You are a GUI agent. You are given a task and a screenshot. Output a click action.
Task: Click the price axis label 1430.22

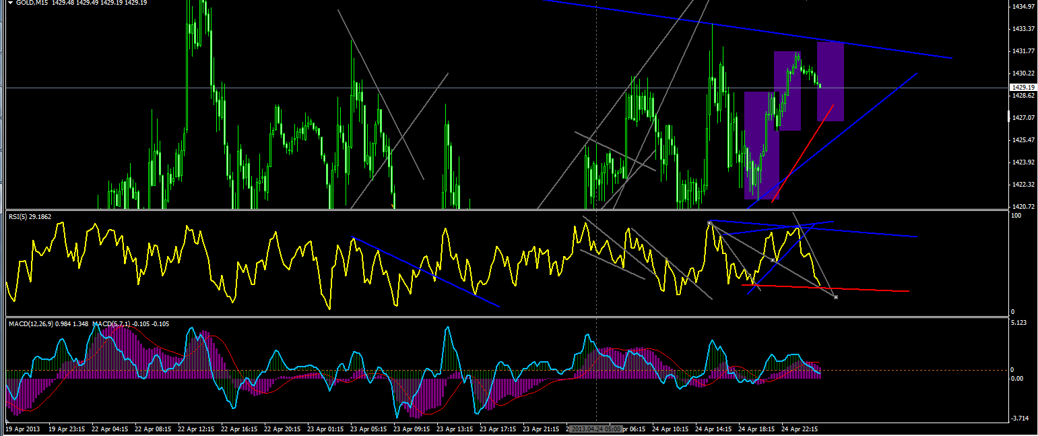click(1023, 73)
